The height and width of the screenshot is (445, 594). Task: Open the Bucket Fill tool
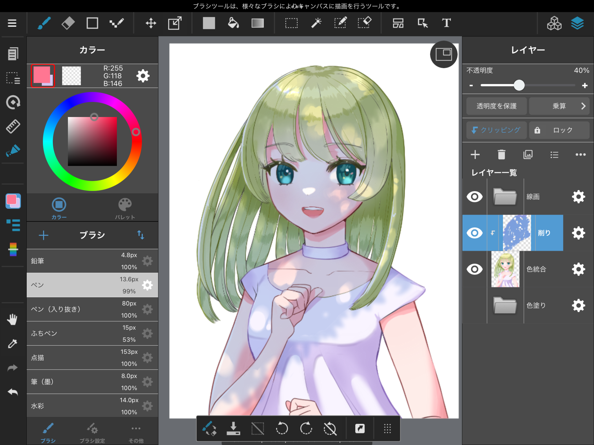point(233,23)
